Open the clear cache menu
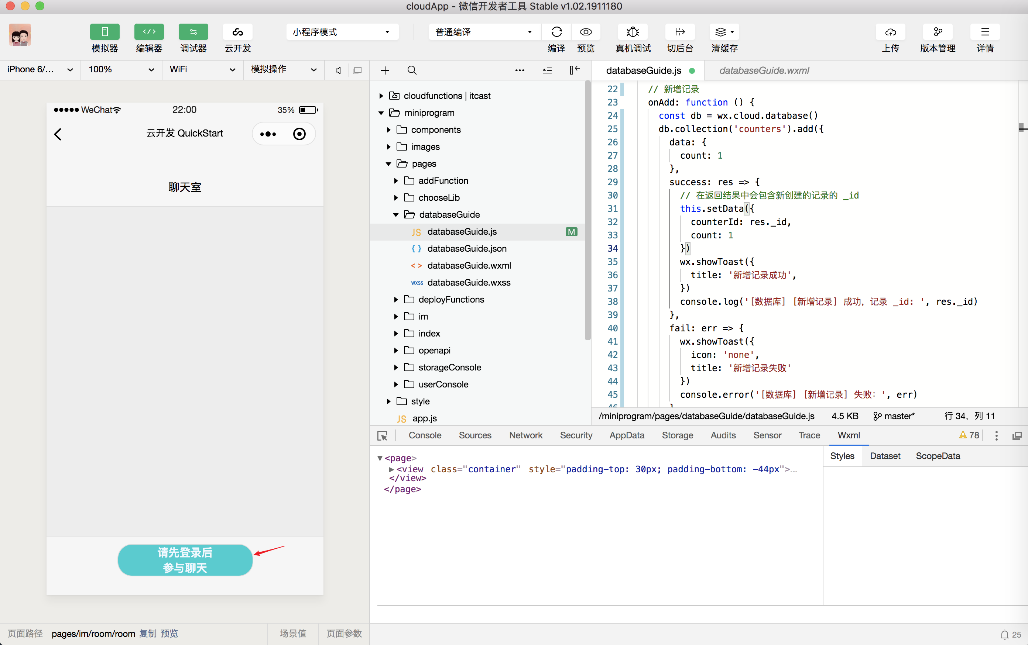The height and width of the screenshot is (645, 1028). pos(724,32)
